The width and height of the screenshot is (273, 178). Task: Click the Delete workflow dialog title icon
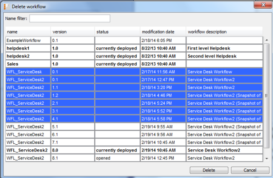tap(6, 7)
